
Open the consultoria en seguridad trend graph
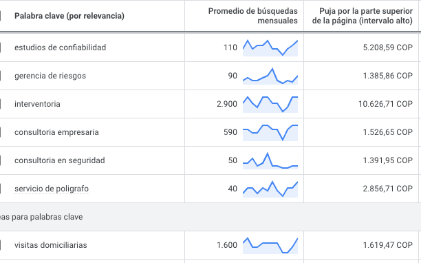pyautogui.click(x=270, y=160)
